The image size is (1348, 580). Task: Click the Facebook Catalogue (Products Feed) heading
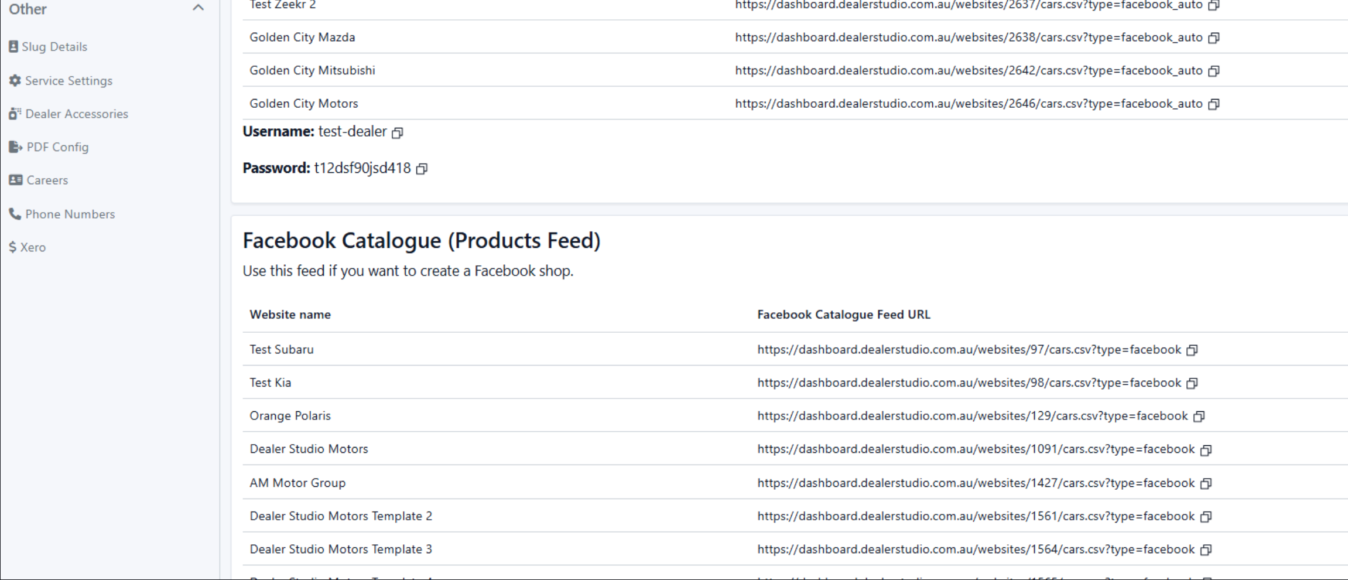[422, 241]
